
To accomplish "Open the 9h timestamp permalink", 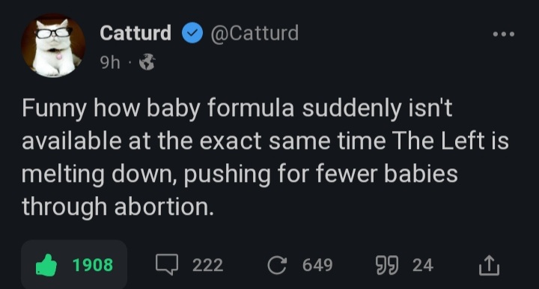I will (110, 63).
